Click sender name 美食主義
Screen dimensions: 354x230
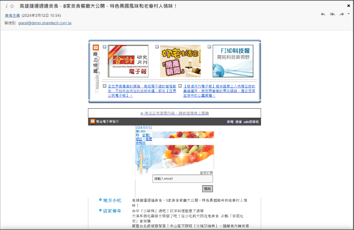pyautogui.click(x=12, y=16)
